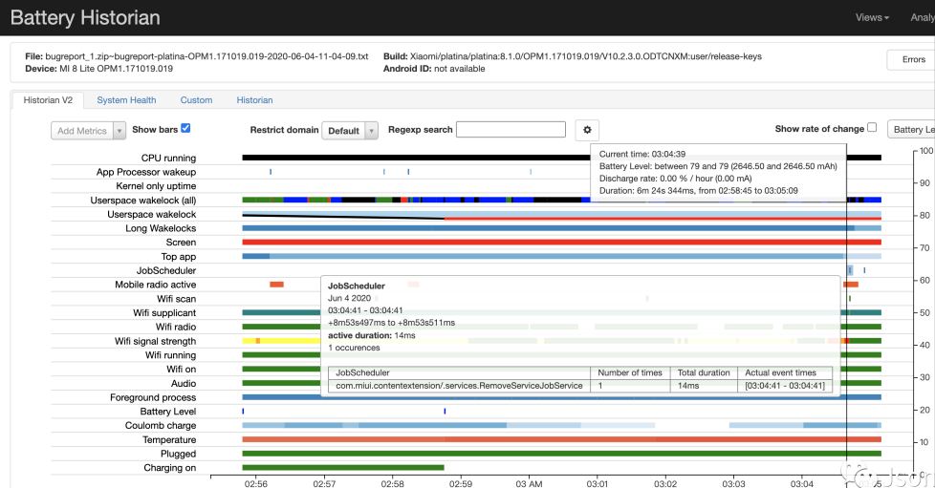Click the green Charging on bar

click(x=342, y=468)
